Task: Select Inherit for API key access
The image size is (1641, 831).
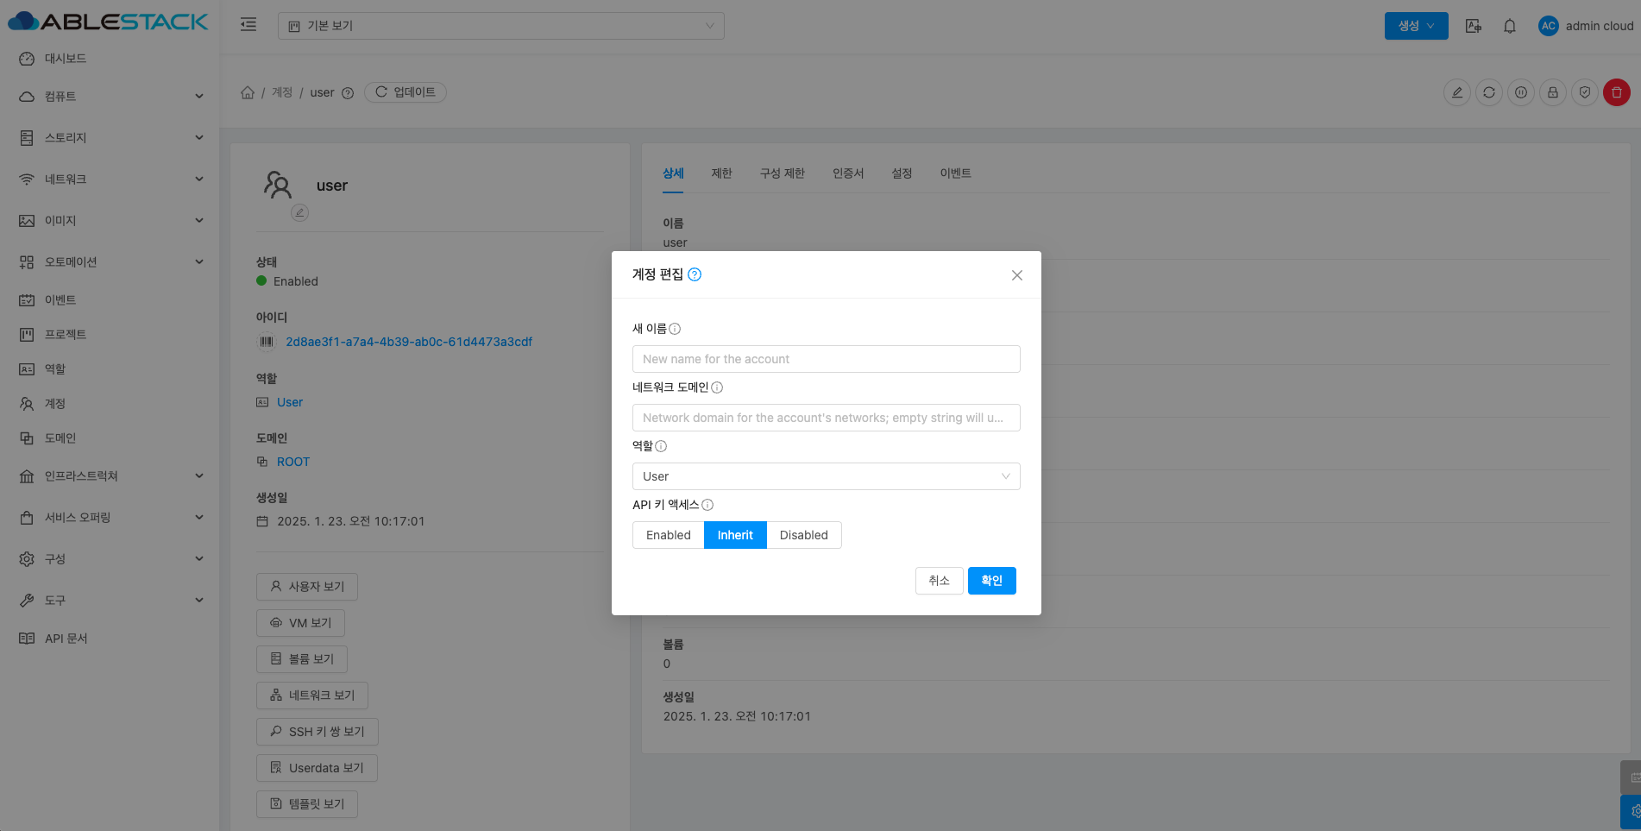Action: [735, 535]
